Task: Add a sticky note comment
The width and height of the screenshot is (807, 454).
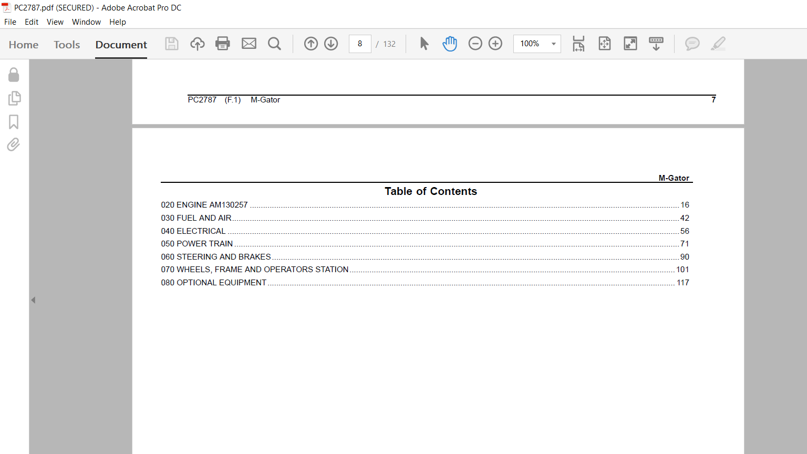Action: 692,44
